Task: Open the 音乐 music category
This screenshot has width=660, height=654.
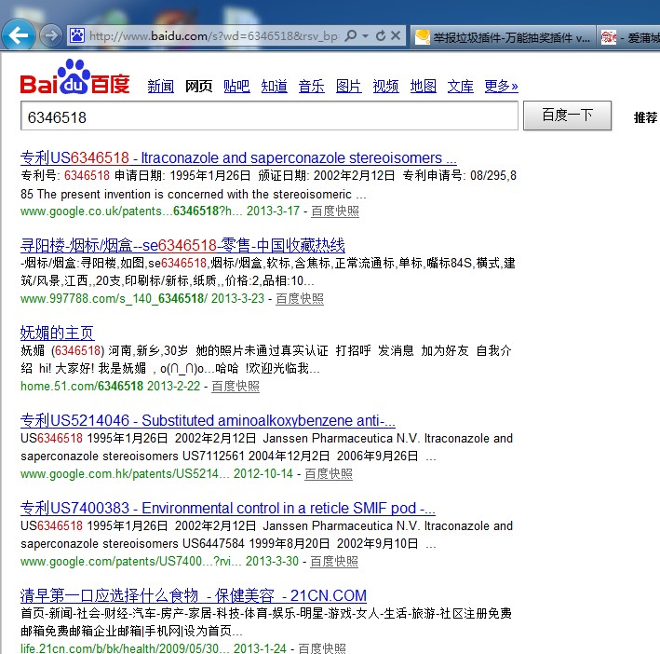Action: coord(312,86)
